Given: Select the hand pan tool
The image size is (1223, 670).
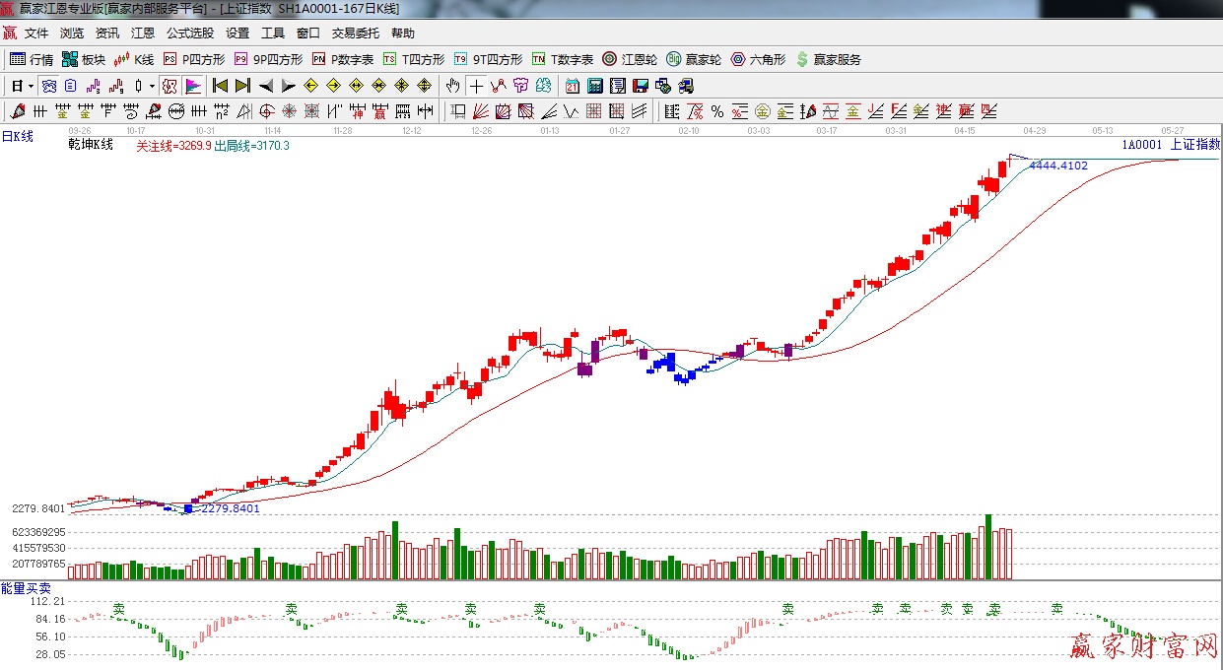Looking at the screenshot, I should (x=453, y=86).
